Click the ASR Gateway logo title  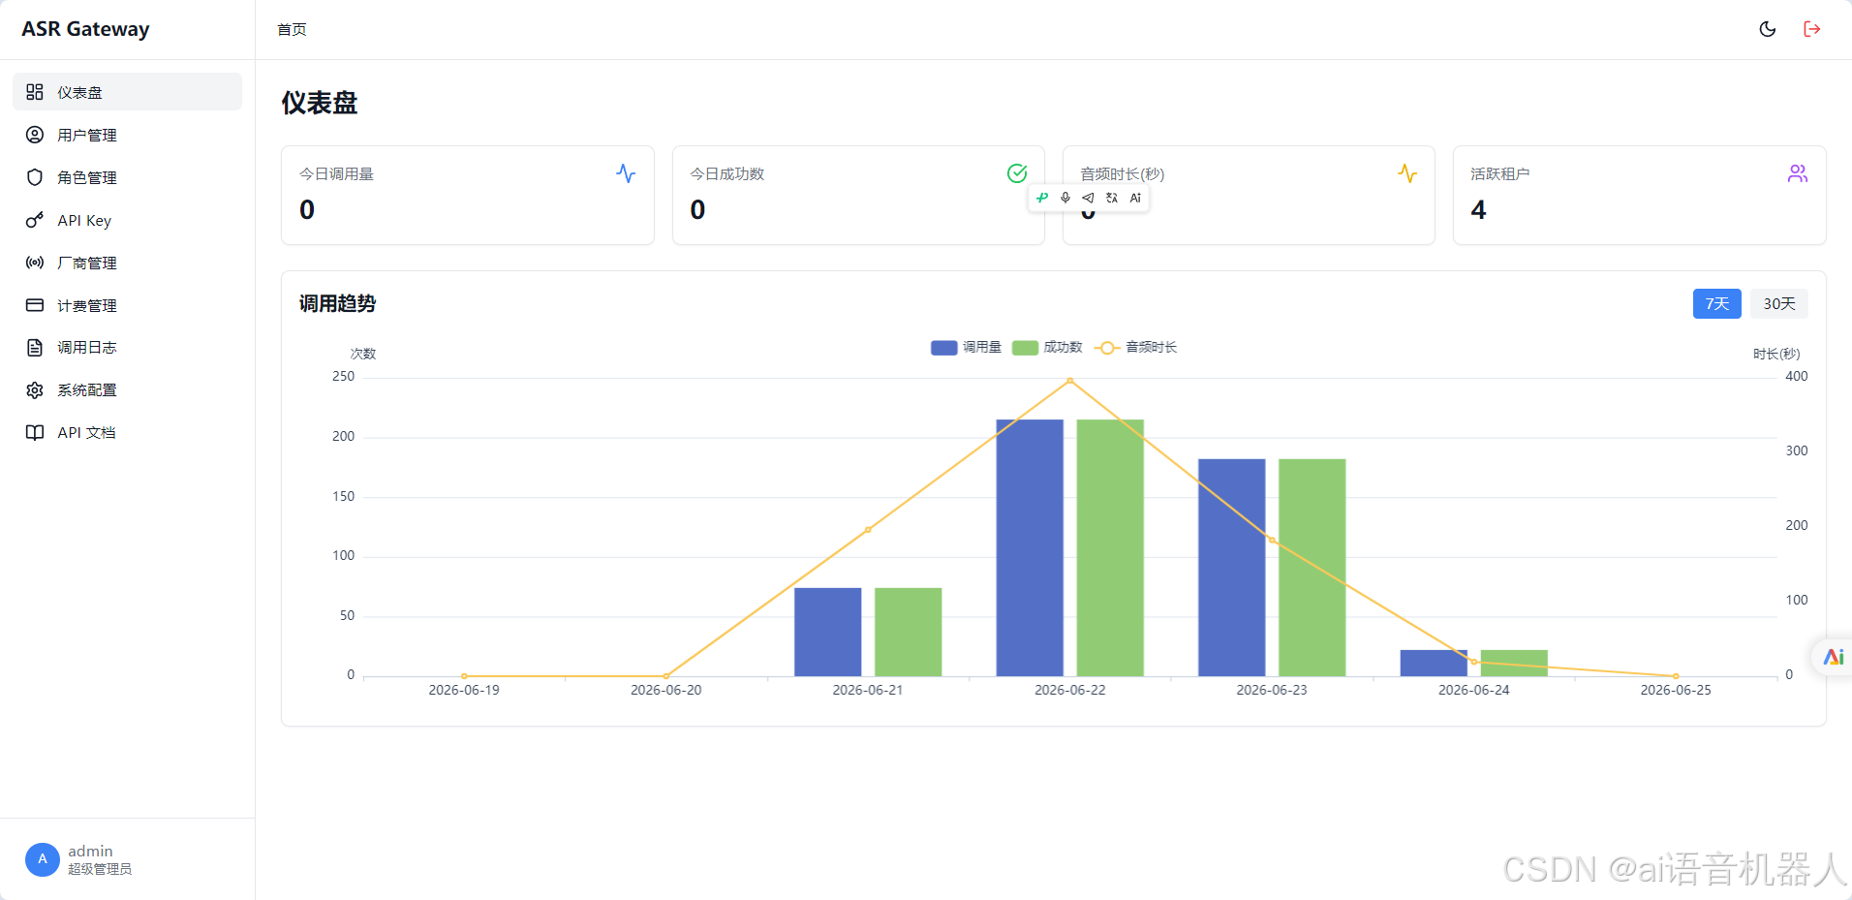85,29
